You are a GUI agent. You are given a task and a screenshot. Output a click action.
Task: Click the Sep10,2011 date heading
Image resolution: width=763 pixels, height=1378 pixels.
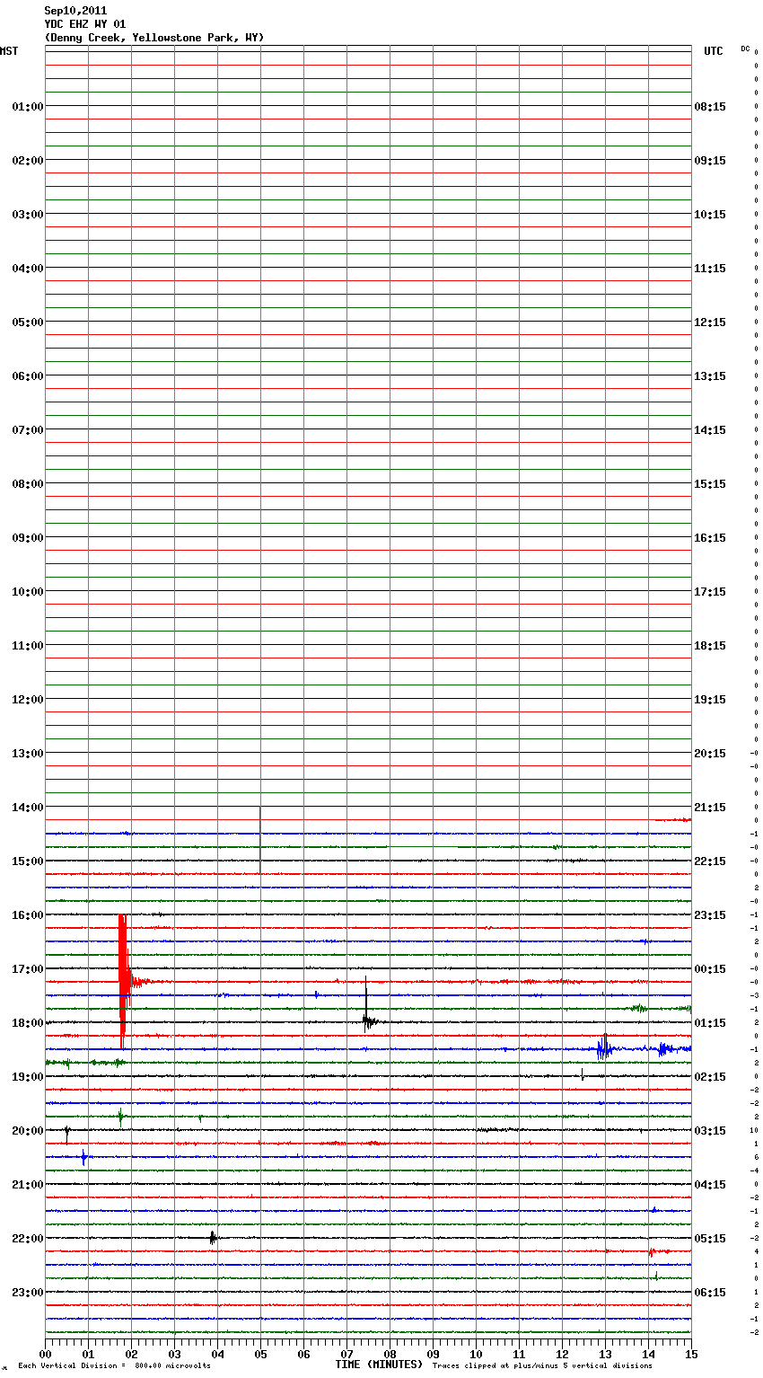pyautogui.click(x=75, y=11)
